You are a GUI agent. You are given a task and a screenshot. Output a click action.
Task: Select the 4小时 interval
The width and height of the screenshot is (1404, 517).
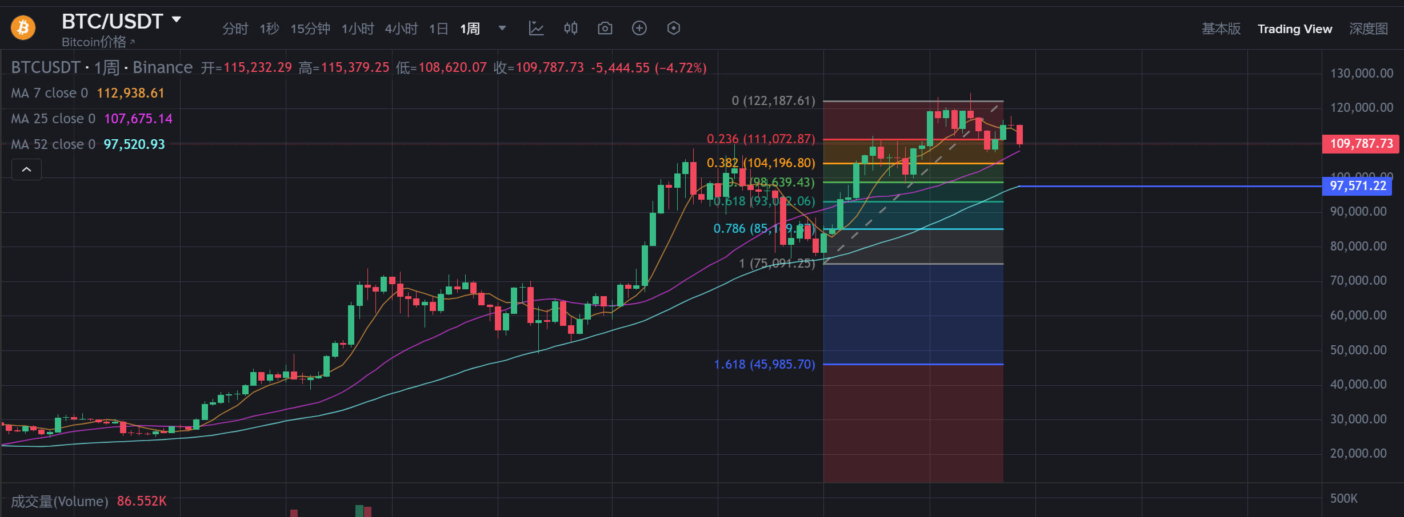[401, 29]
